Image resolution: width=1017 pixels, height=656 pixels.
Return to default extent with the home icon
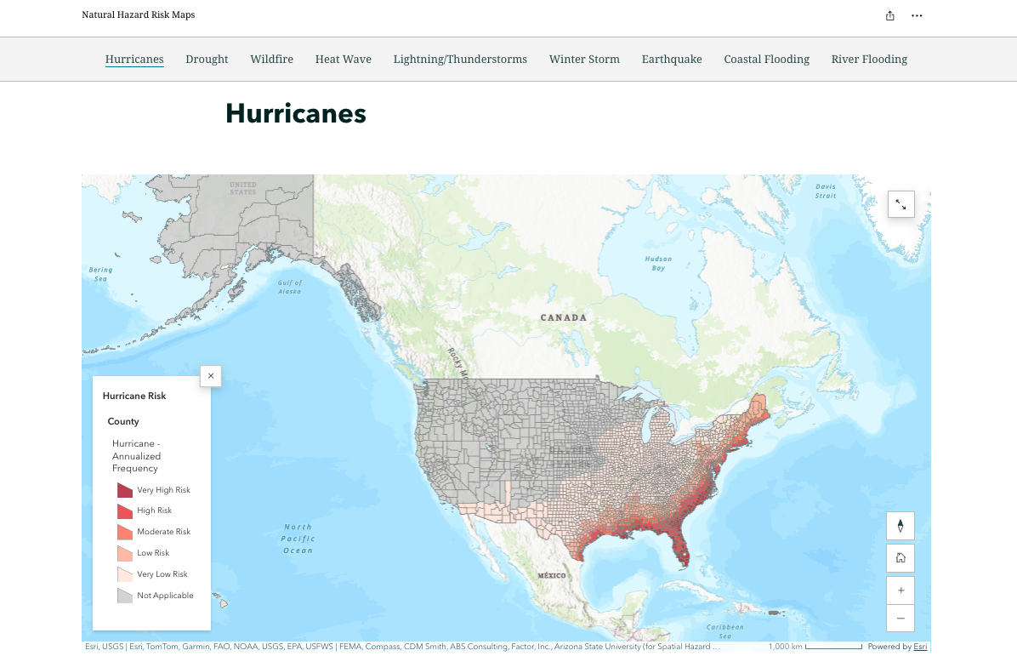pyautogui.click(x=901, y=557)
